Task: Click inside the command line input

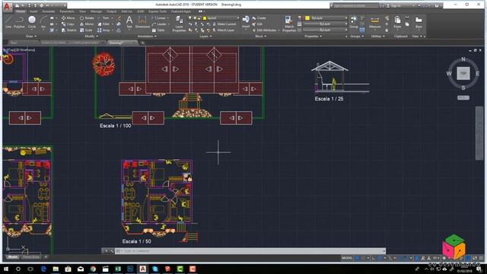Action: pyautogui.click(x=250, y=250)
